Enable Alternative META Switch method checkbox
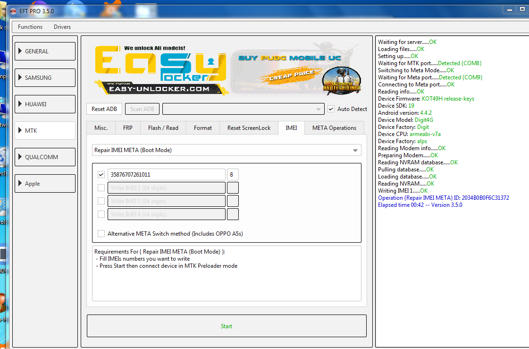Image resolution: width=529 pixels, height=349 pixels. (x=101, y=234)
